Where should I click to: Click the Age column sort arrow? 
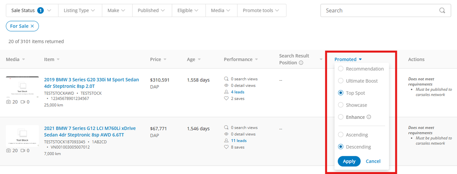(200, 60)
